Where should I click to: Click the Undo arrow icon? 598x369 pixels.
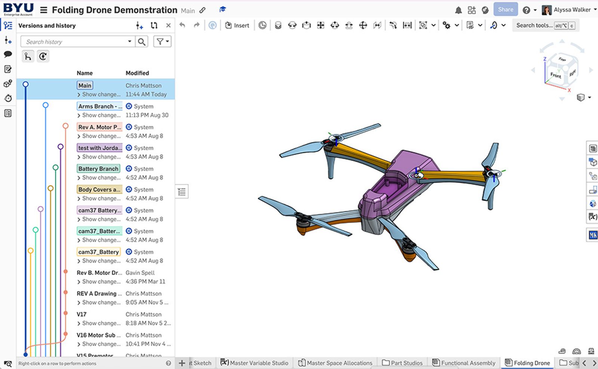[182, 25]
